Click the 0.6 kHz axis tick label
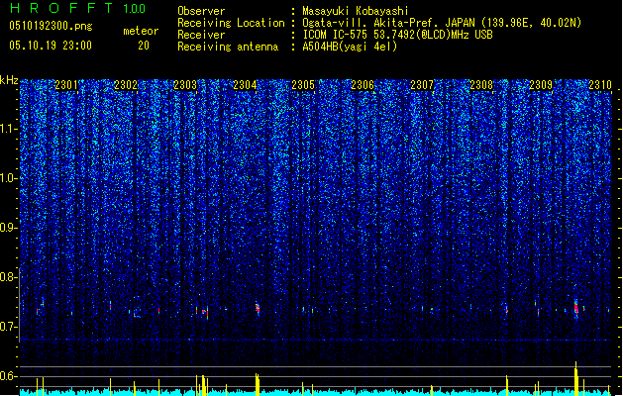Screen dimensions: 623x396 9,376
